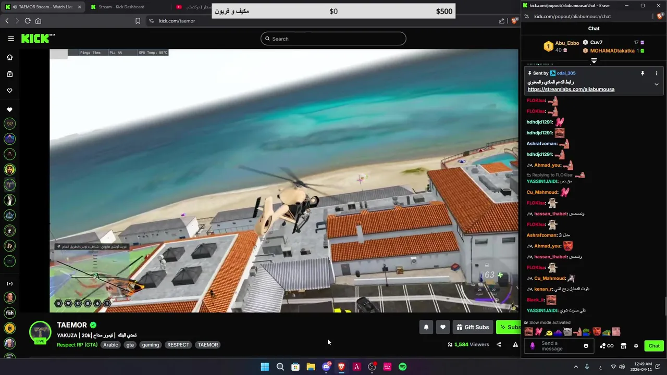Screen dimensions: 667x375
Task: Select the TAEMOR tag
Action: 208,345
